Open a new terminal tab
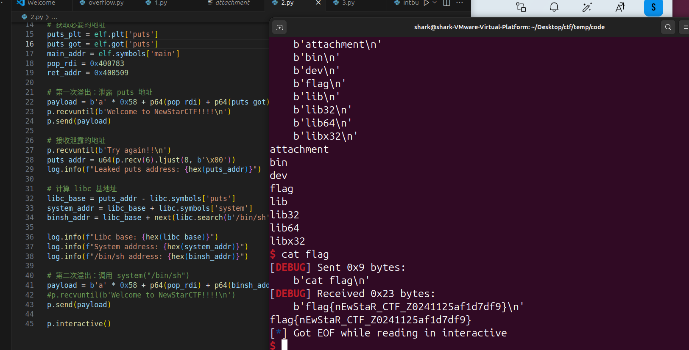689x350 pixels. (279, 27)
